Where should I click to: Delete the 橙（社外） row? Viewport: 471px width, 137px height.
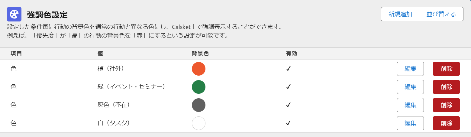tap(446, 69)
